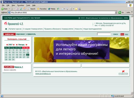Open the Edit dropdown arrow in toolbar
134x98 pixels.
point(73,9)
